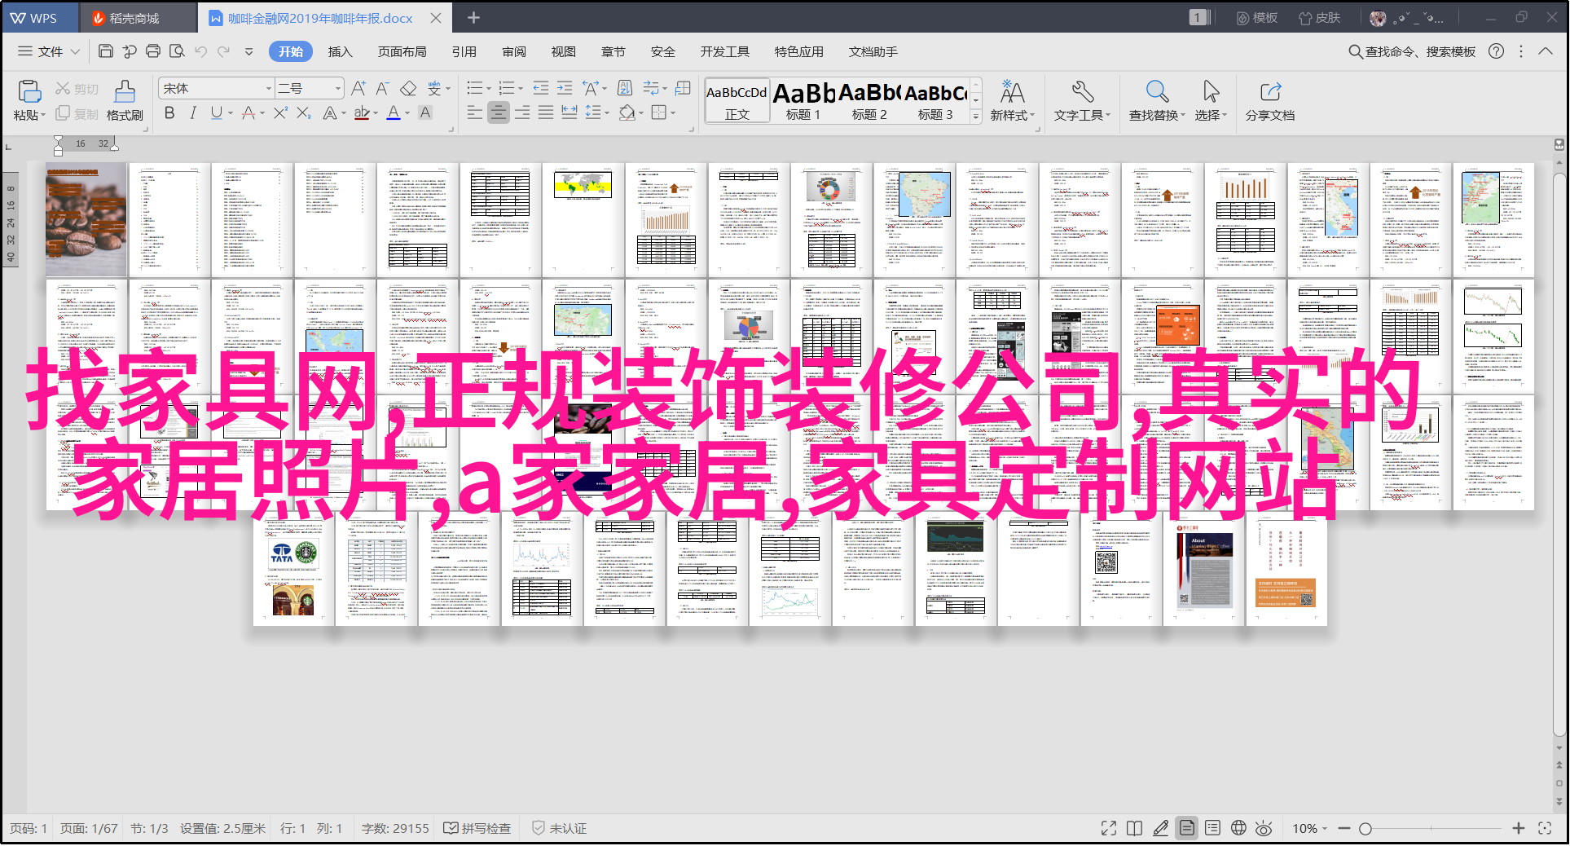The width and height of the screenshot is (1570, 846).
Task: Click the Paste (粘贴) clipboard icon
Action: tap(29, 92)
